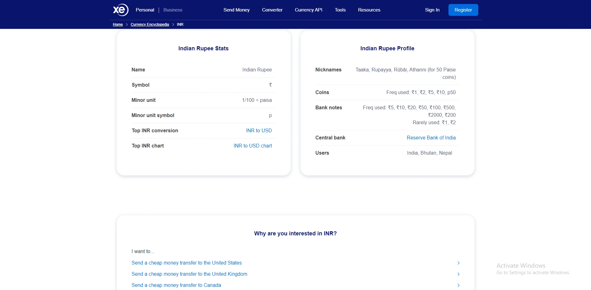The height and width of the screenshot is (290, 591).
Task: Click the chevron on the United States row
Action: click(x=458, y=263)
